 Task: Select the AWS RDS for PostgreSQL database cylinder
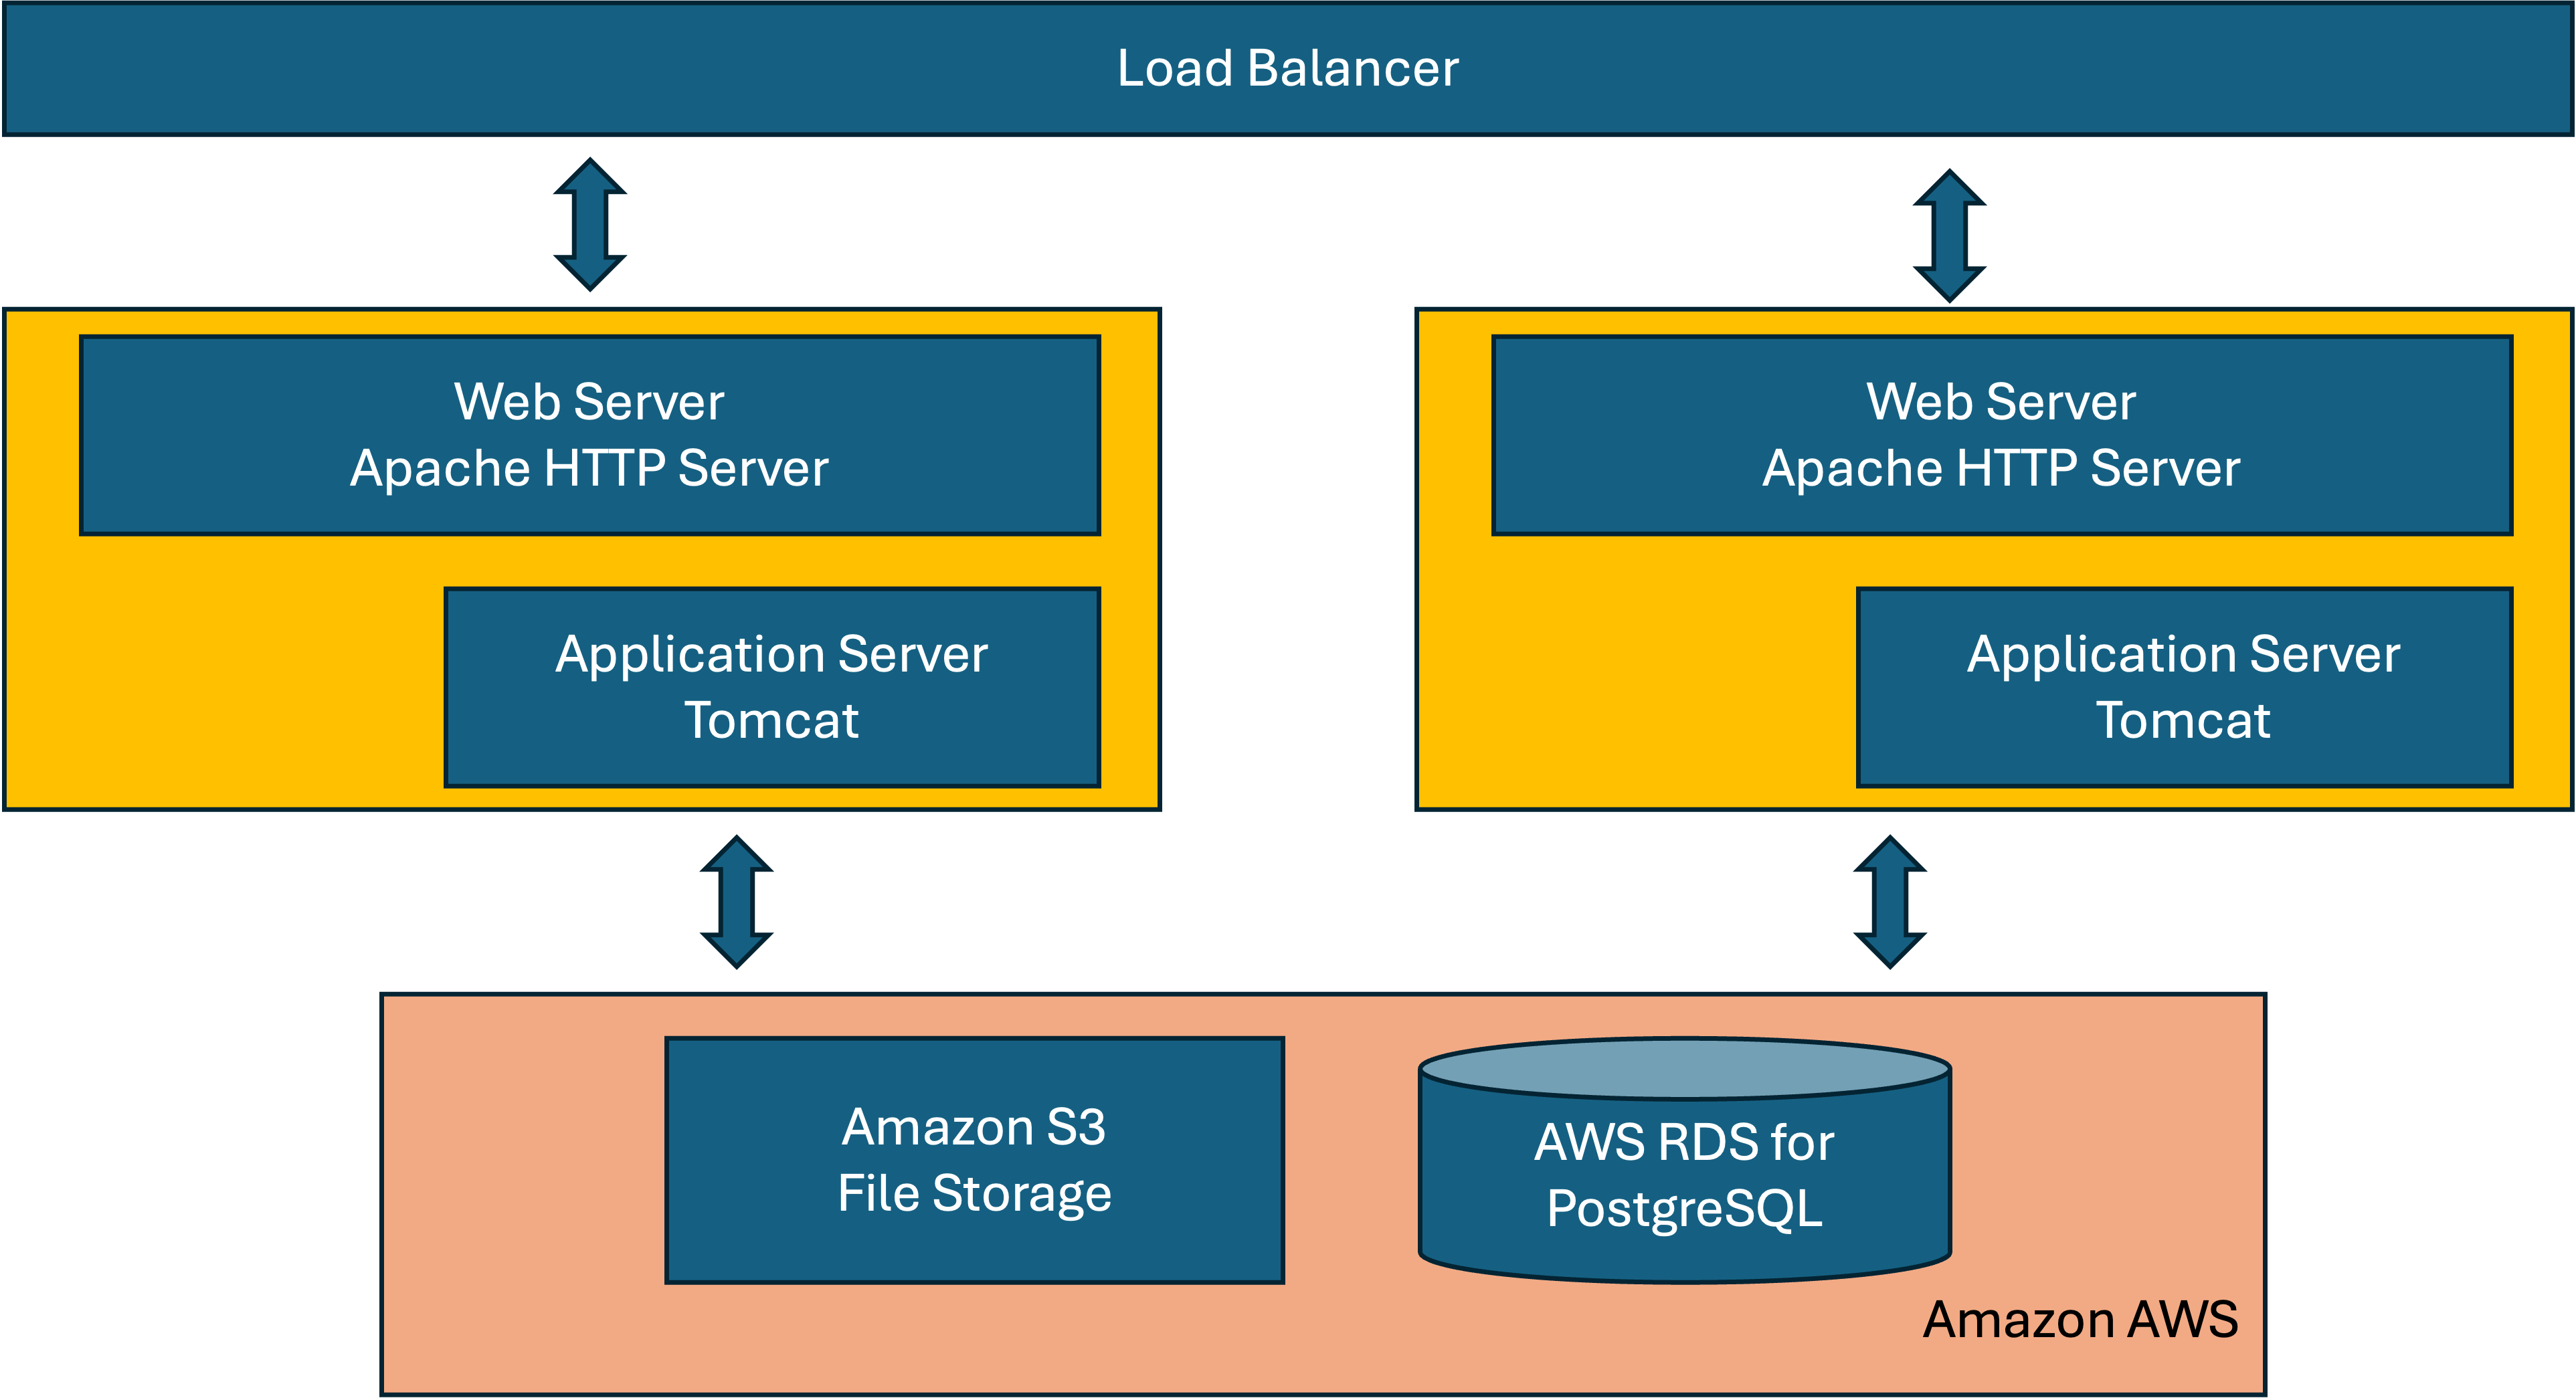(x=1685, y=1175)
